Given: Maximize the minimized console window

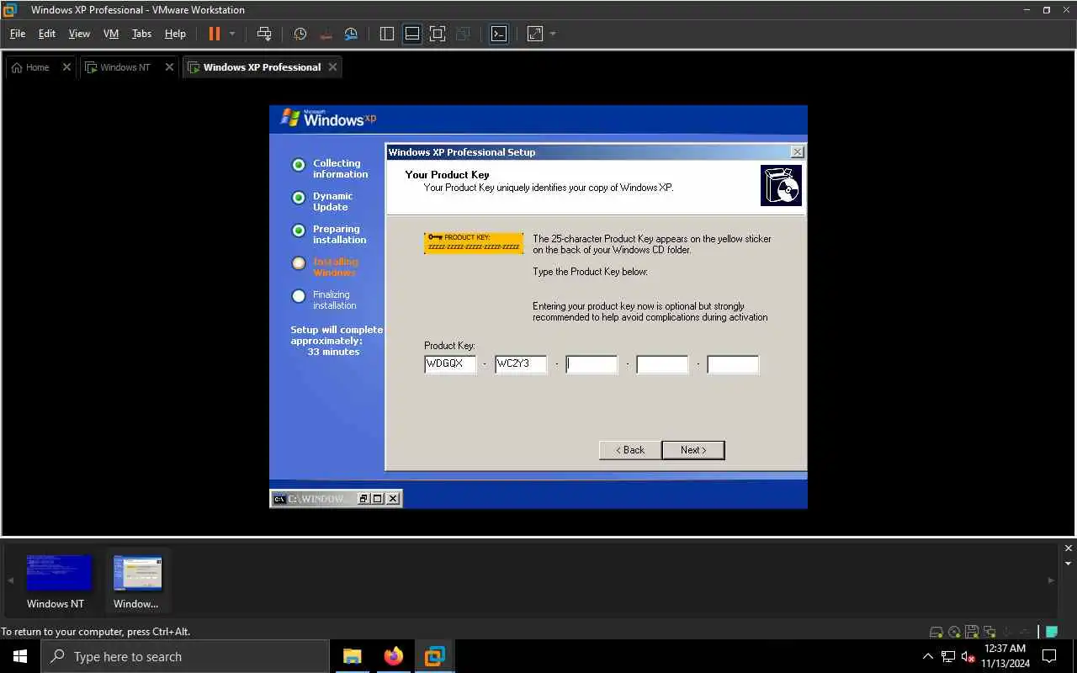Looking at the screenshot, I should click(378, 499).
